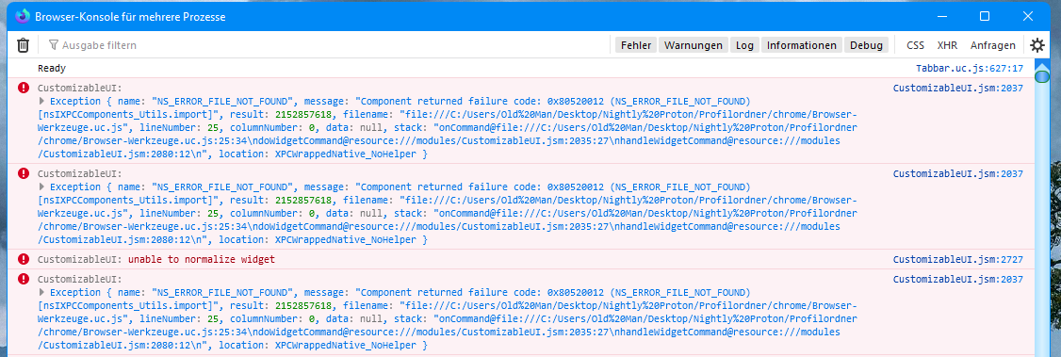This screenshot has width=1061, height=357.
Task: Click second red error icon
Action: 24,173
